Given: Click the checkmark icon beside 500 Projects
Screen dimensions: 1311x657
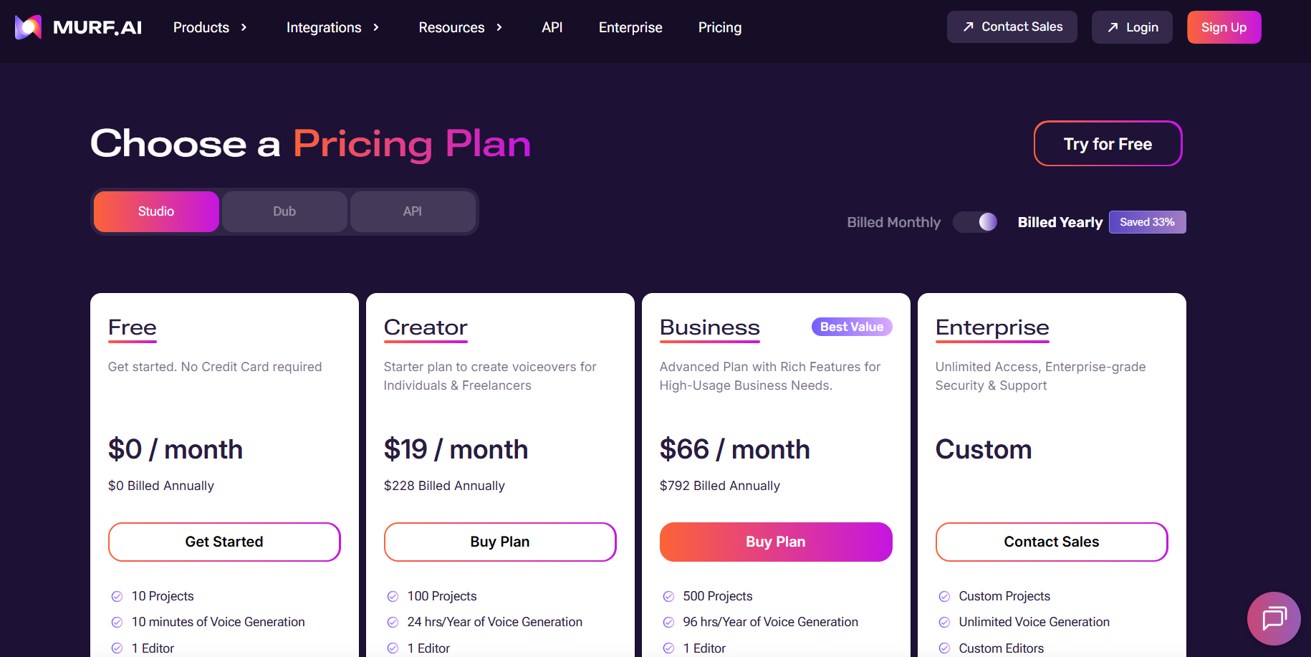Looking at the screenshot, I should tap(668, 596).
